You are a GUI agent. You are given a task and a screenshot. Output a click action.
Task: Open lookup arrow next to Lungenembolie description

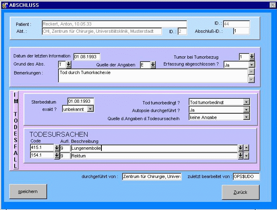pyautogui.click(x=240, y=148)
